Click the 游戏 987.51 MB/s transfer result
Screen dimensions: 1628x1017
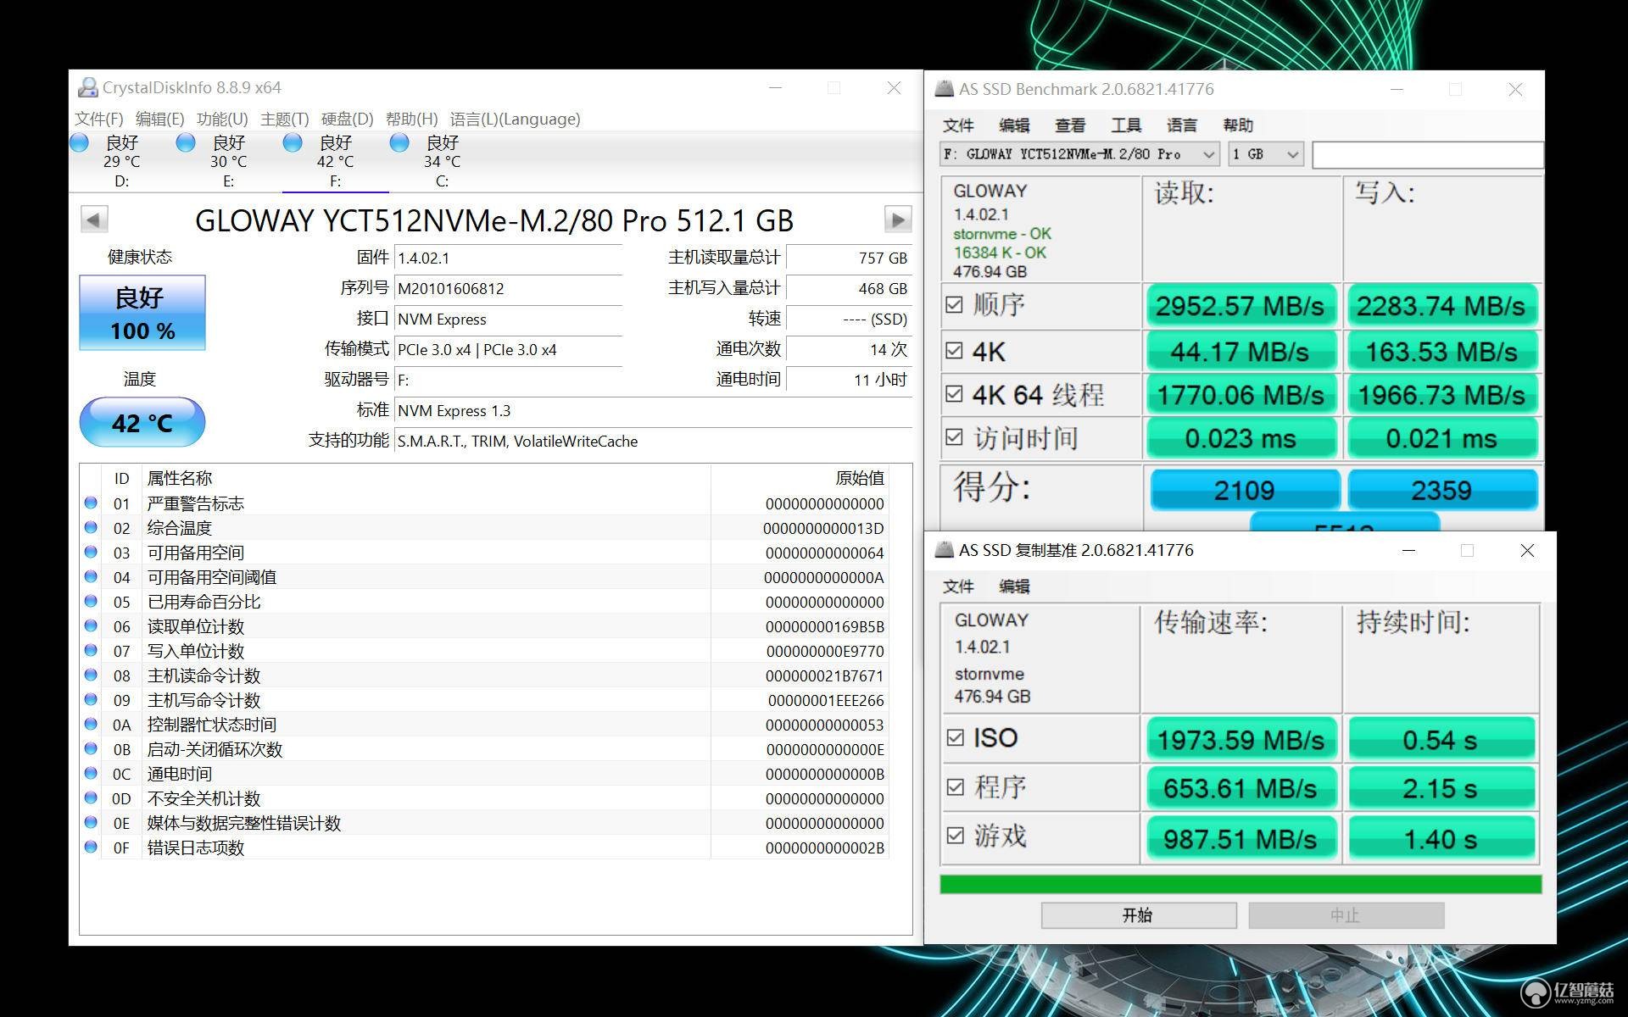1241,838
